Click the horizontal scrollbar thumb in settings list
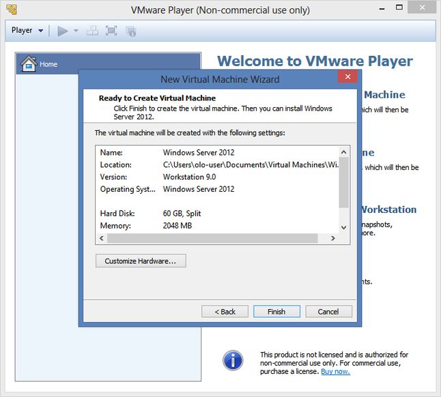 coord(212,238)
